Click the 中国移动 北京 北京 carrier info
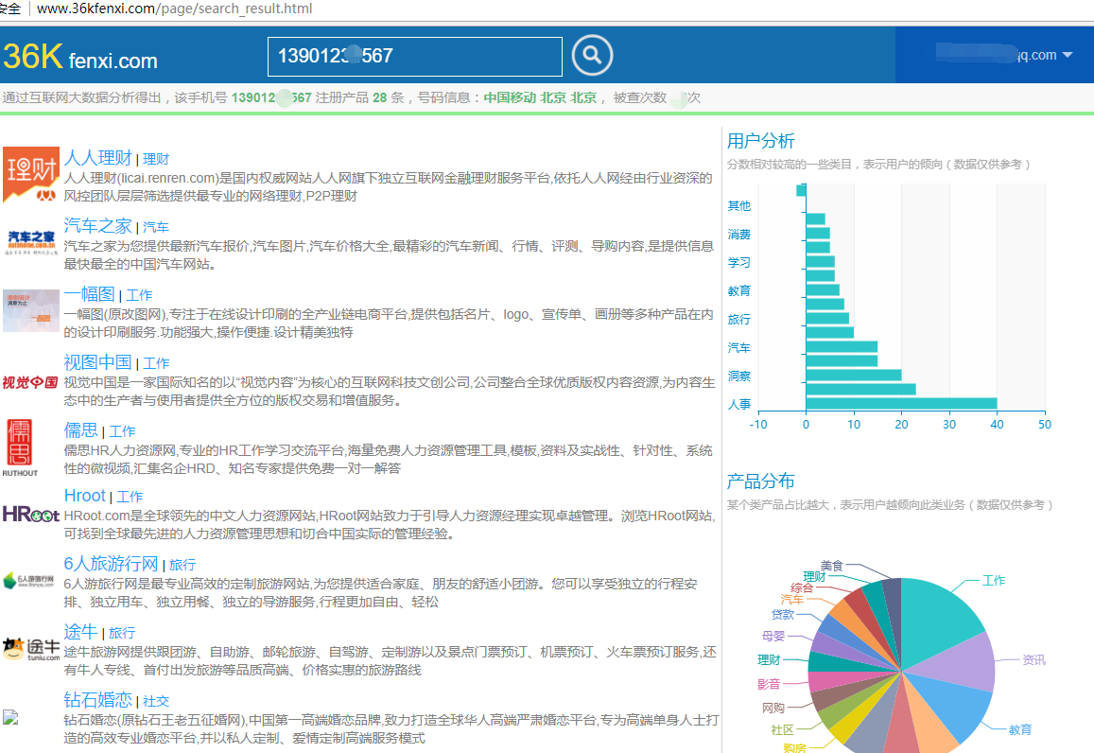The image size is (1094, 753). pos(540,97)
